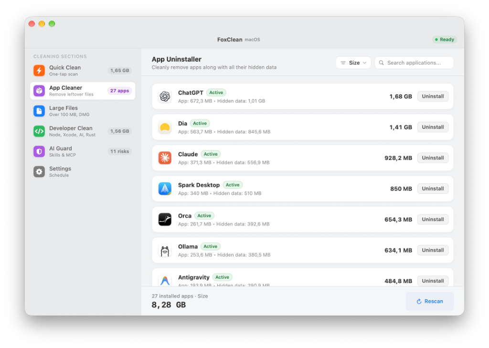
Task: Click the Quick Clean lightning bolt icon
Action: tap(39, 71)
